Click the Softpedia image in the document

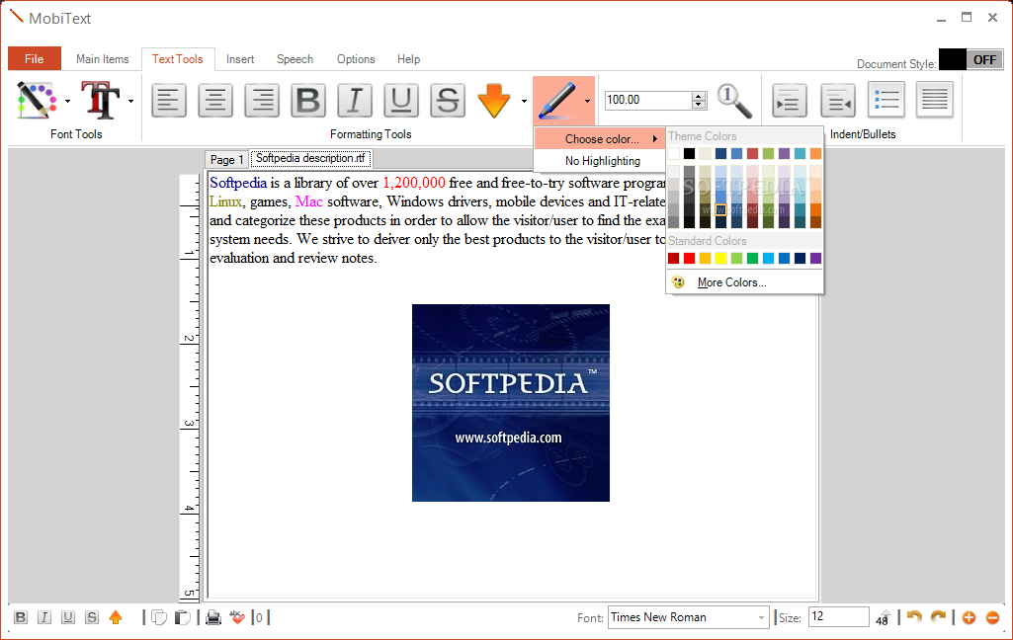coord(510,402)
